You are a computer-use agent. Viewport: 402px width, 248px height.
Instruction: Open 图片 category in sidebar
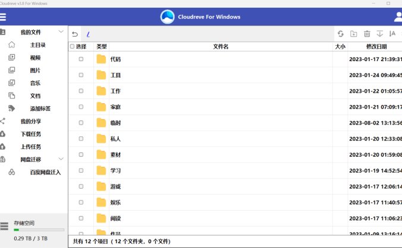35,71
